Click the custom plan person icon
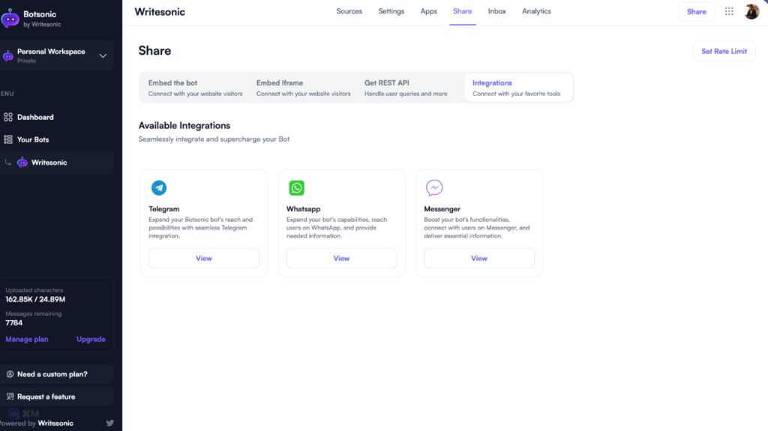This screenshot has height=431, width=768. pyautogui.click(x=10, y=374)
